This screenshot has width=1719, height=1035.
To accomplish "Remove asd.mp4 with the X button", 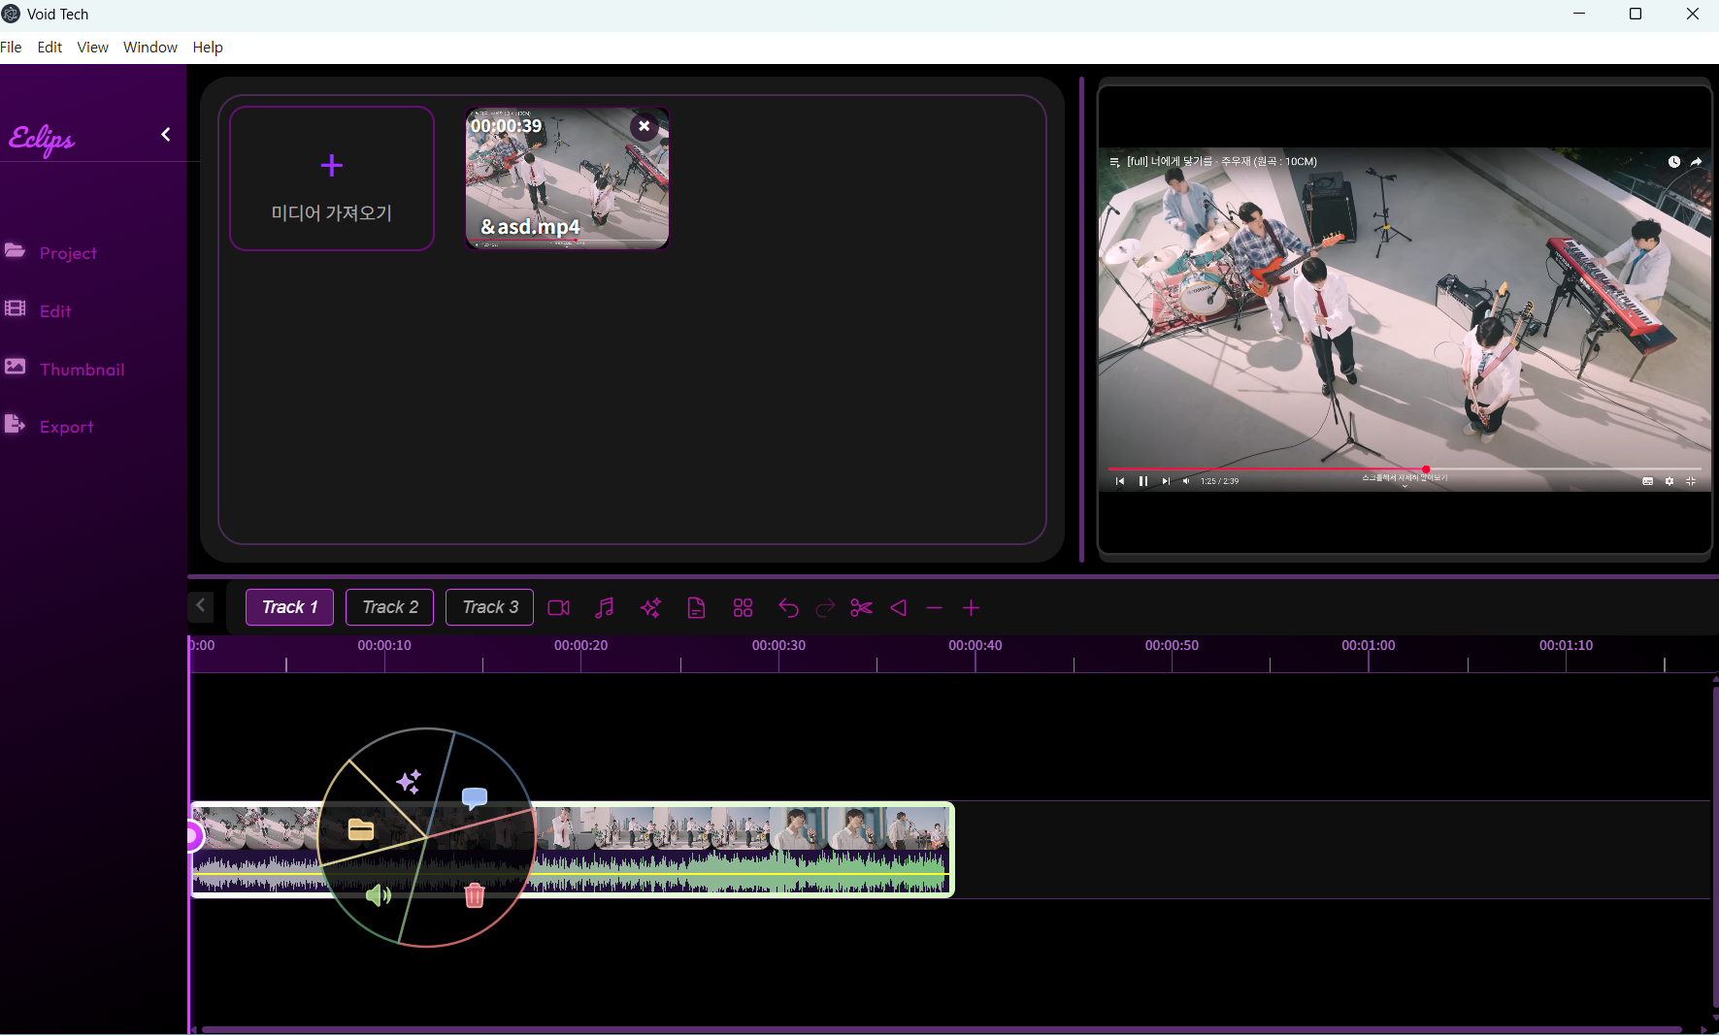I will point(644,126).
